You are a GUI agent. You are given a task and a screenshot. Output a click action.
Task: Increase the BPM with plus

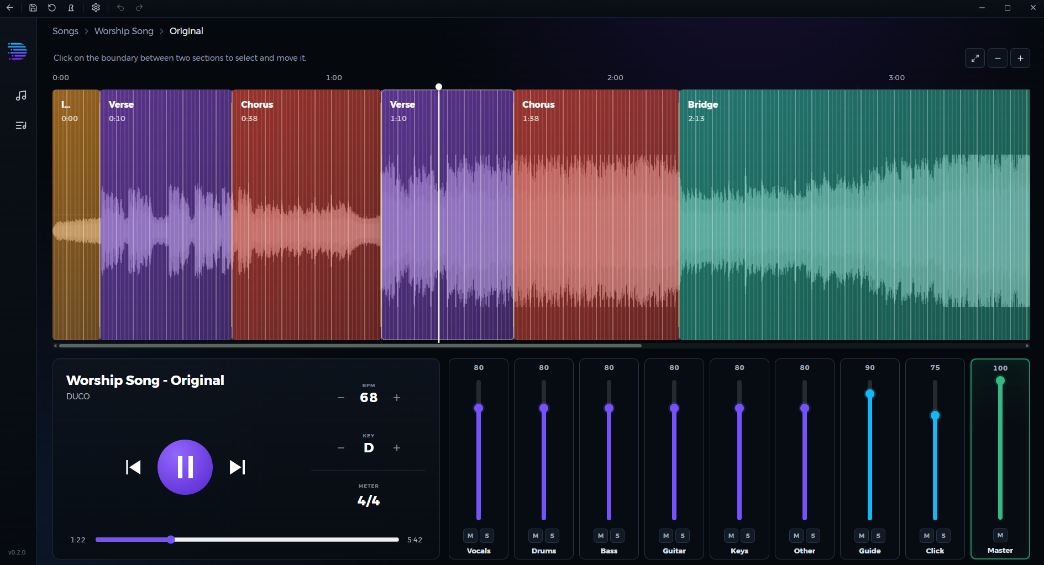397,398
